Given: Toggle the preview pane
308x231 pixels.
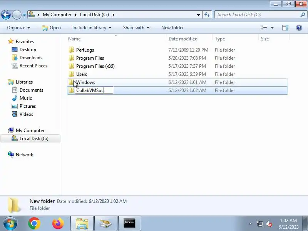Looking at the screenshot, I should pyautogui.click(x=285, y=28).
